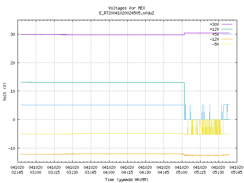Click the x-axis tick label 05:15
The image size is (244, 183).
pos(200,172)
